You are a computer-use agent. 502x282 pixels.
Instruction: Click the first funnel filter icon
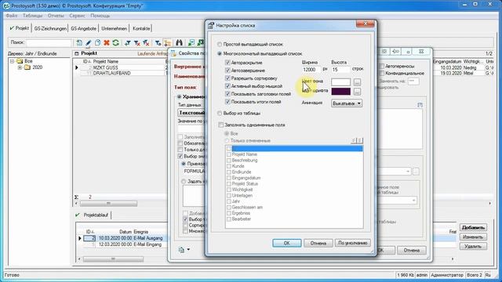point(128,42)
